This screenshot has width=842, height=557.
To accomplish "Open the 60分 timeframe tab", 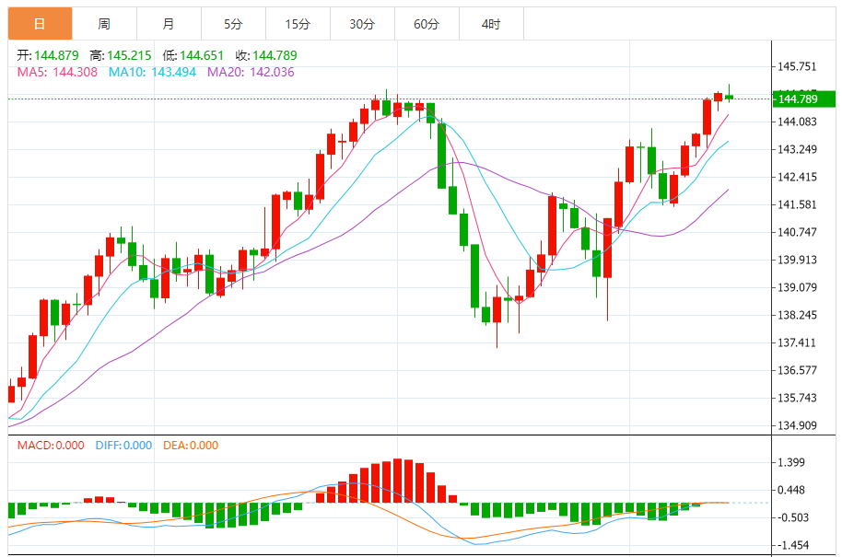I will (427, 24).
